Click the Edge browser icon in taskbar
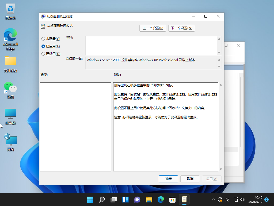 (161, 200)
